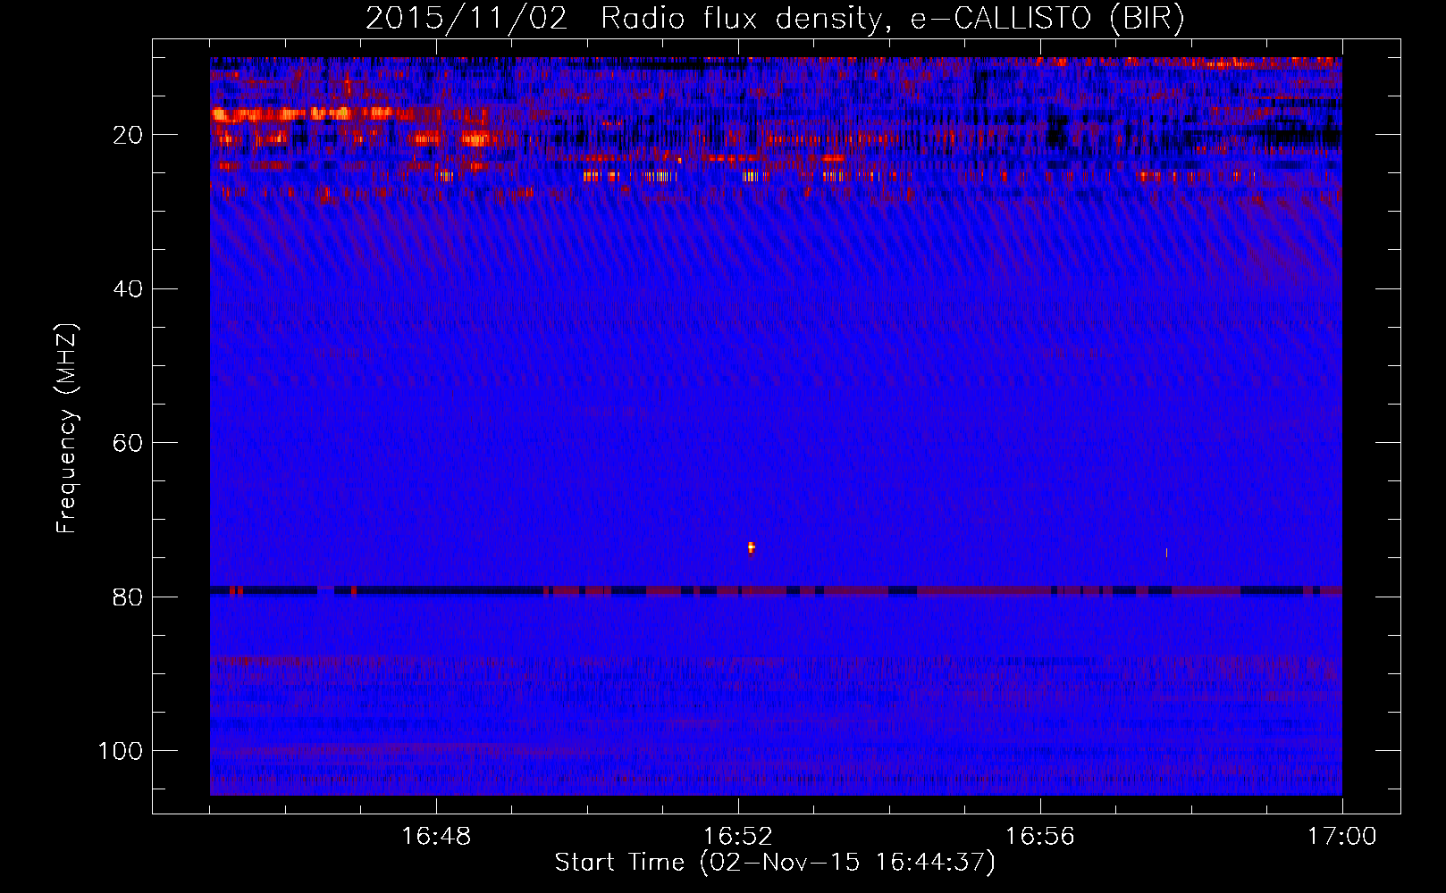Click the 80 frequency tick label
This screenshot has height=893, width=1446.
pyautogui.click(x=128, y=597)
